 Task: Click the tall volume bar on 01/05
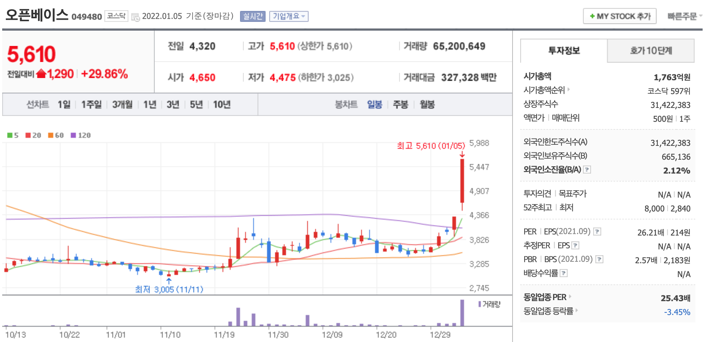tap(462, 313)
